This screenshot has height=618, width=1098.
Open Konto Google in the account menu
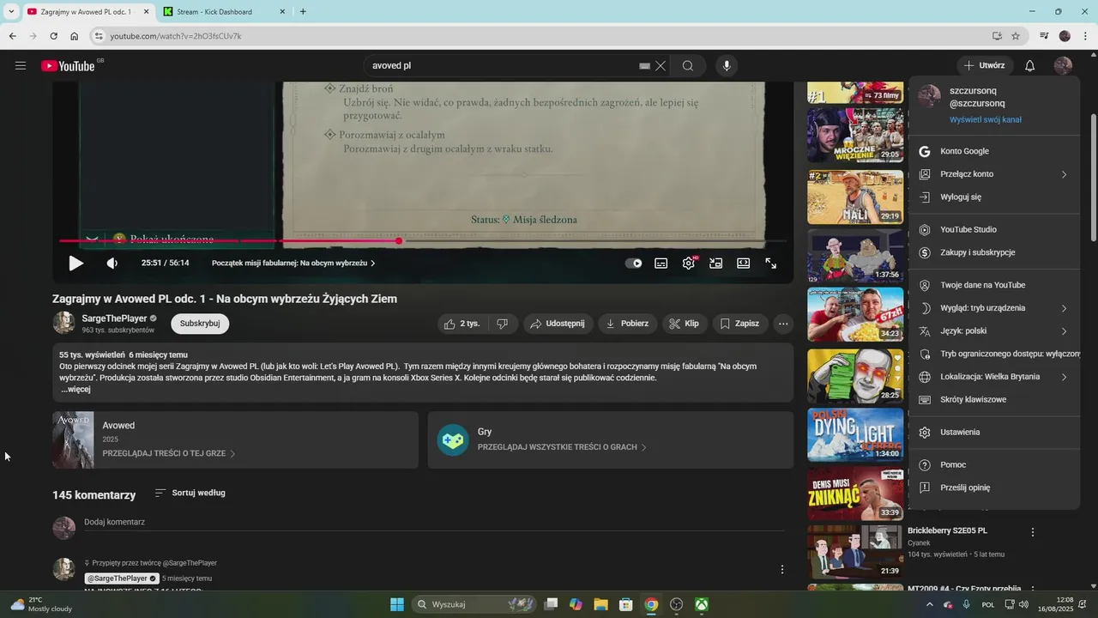tap(994, 151)
